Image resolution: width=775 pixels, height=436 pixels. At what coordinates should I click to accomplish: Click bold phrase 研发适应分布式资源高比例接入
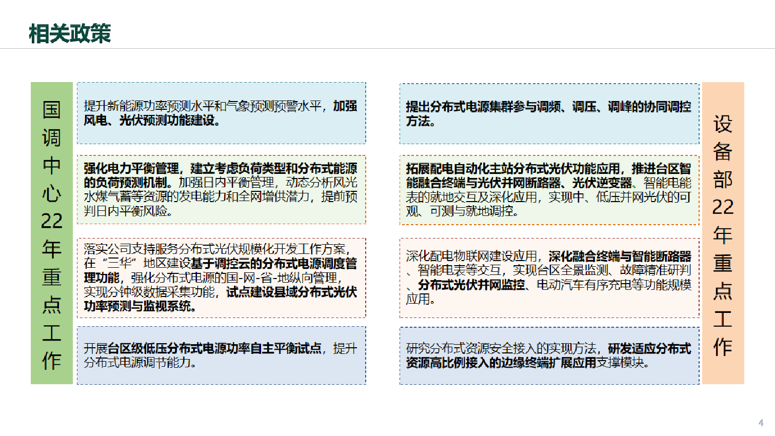(x=548, y=355)
